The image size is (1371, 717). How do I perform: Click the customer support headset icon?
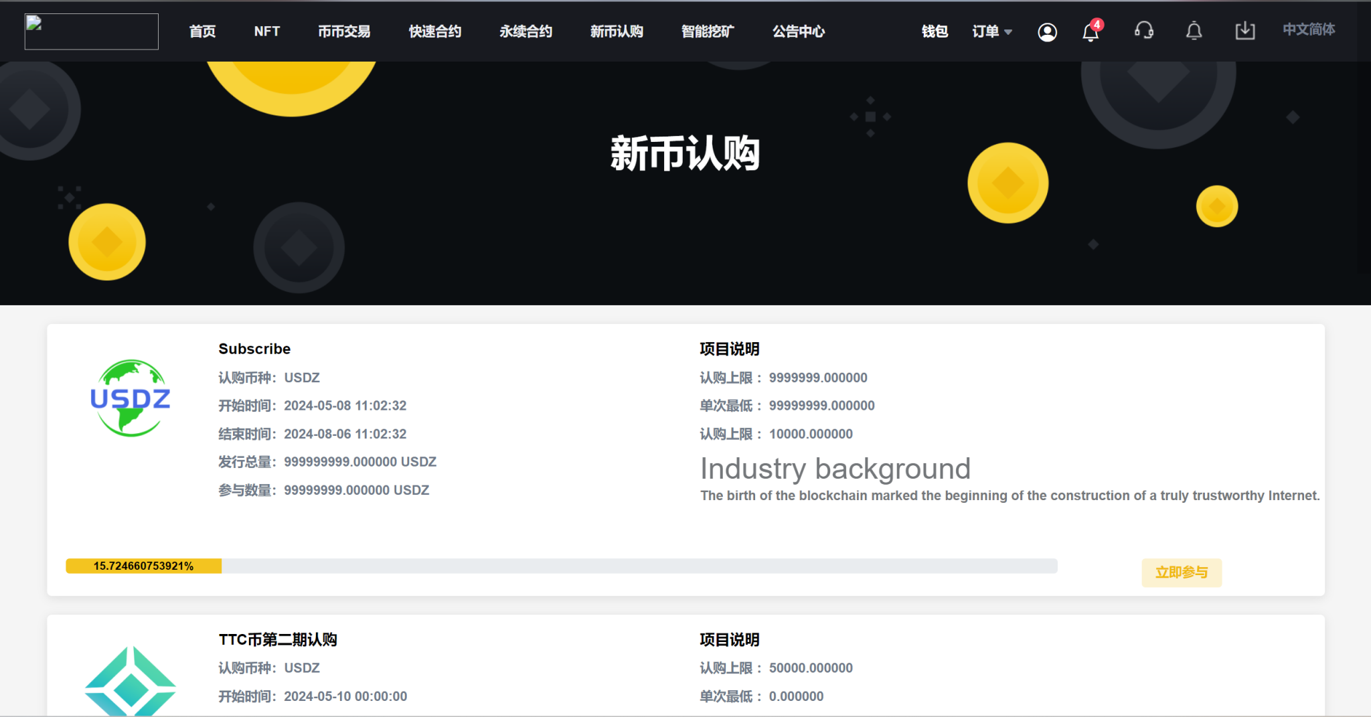(x=1144, y=31)
